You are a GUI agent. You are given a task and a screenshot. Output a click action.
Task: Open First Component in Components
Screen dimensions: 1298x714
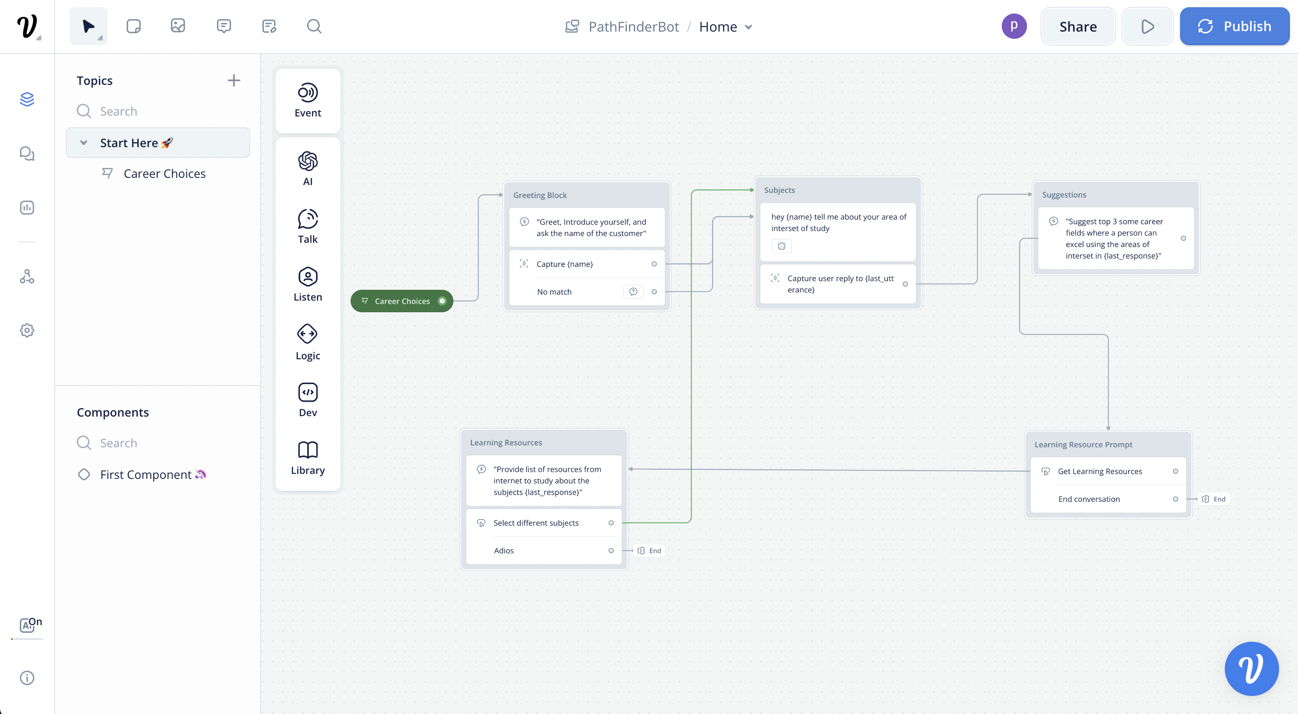[x=145, y=474]
